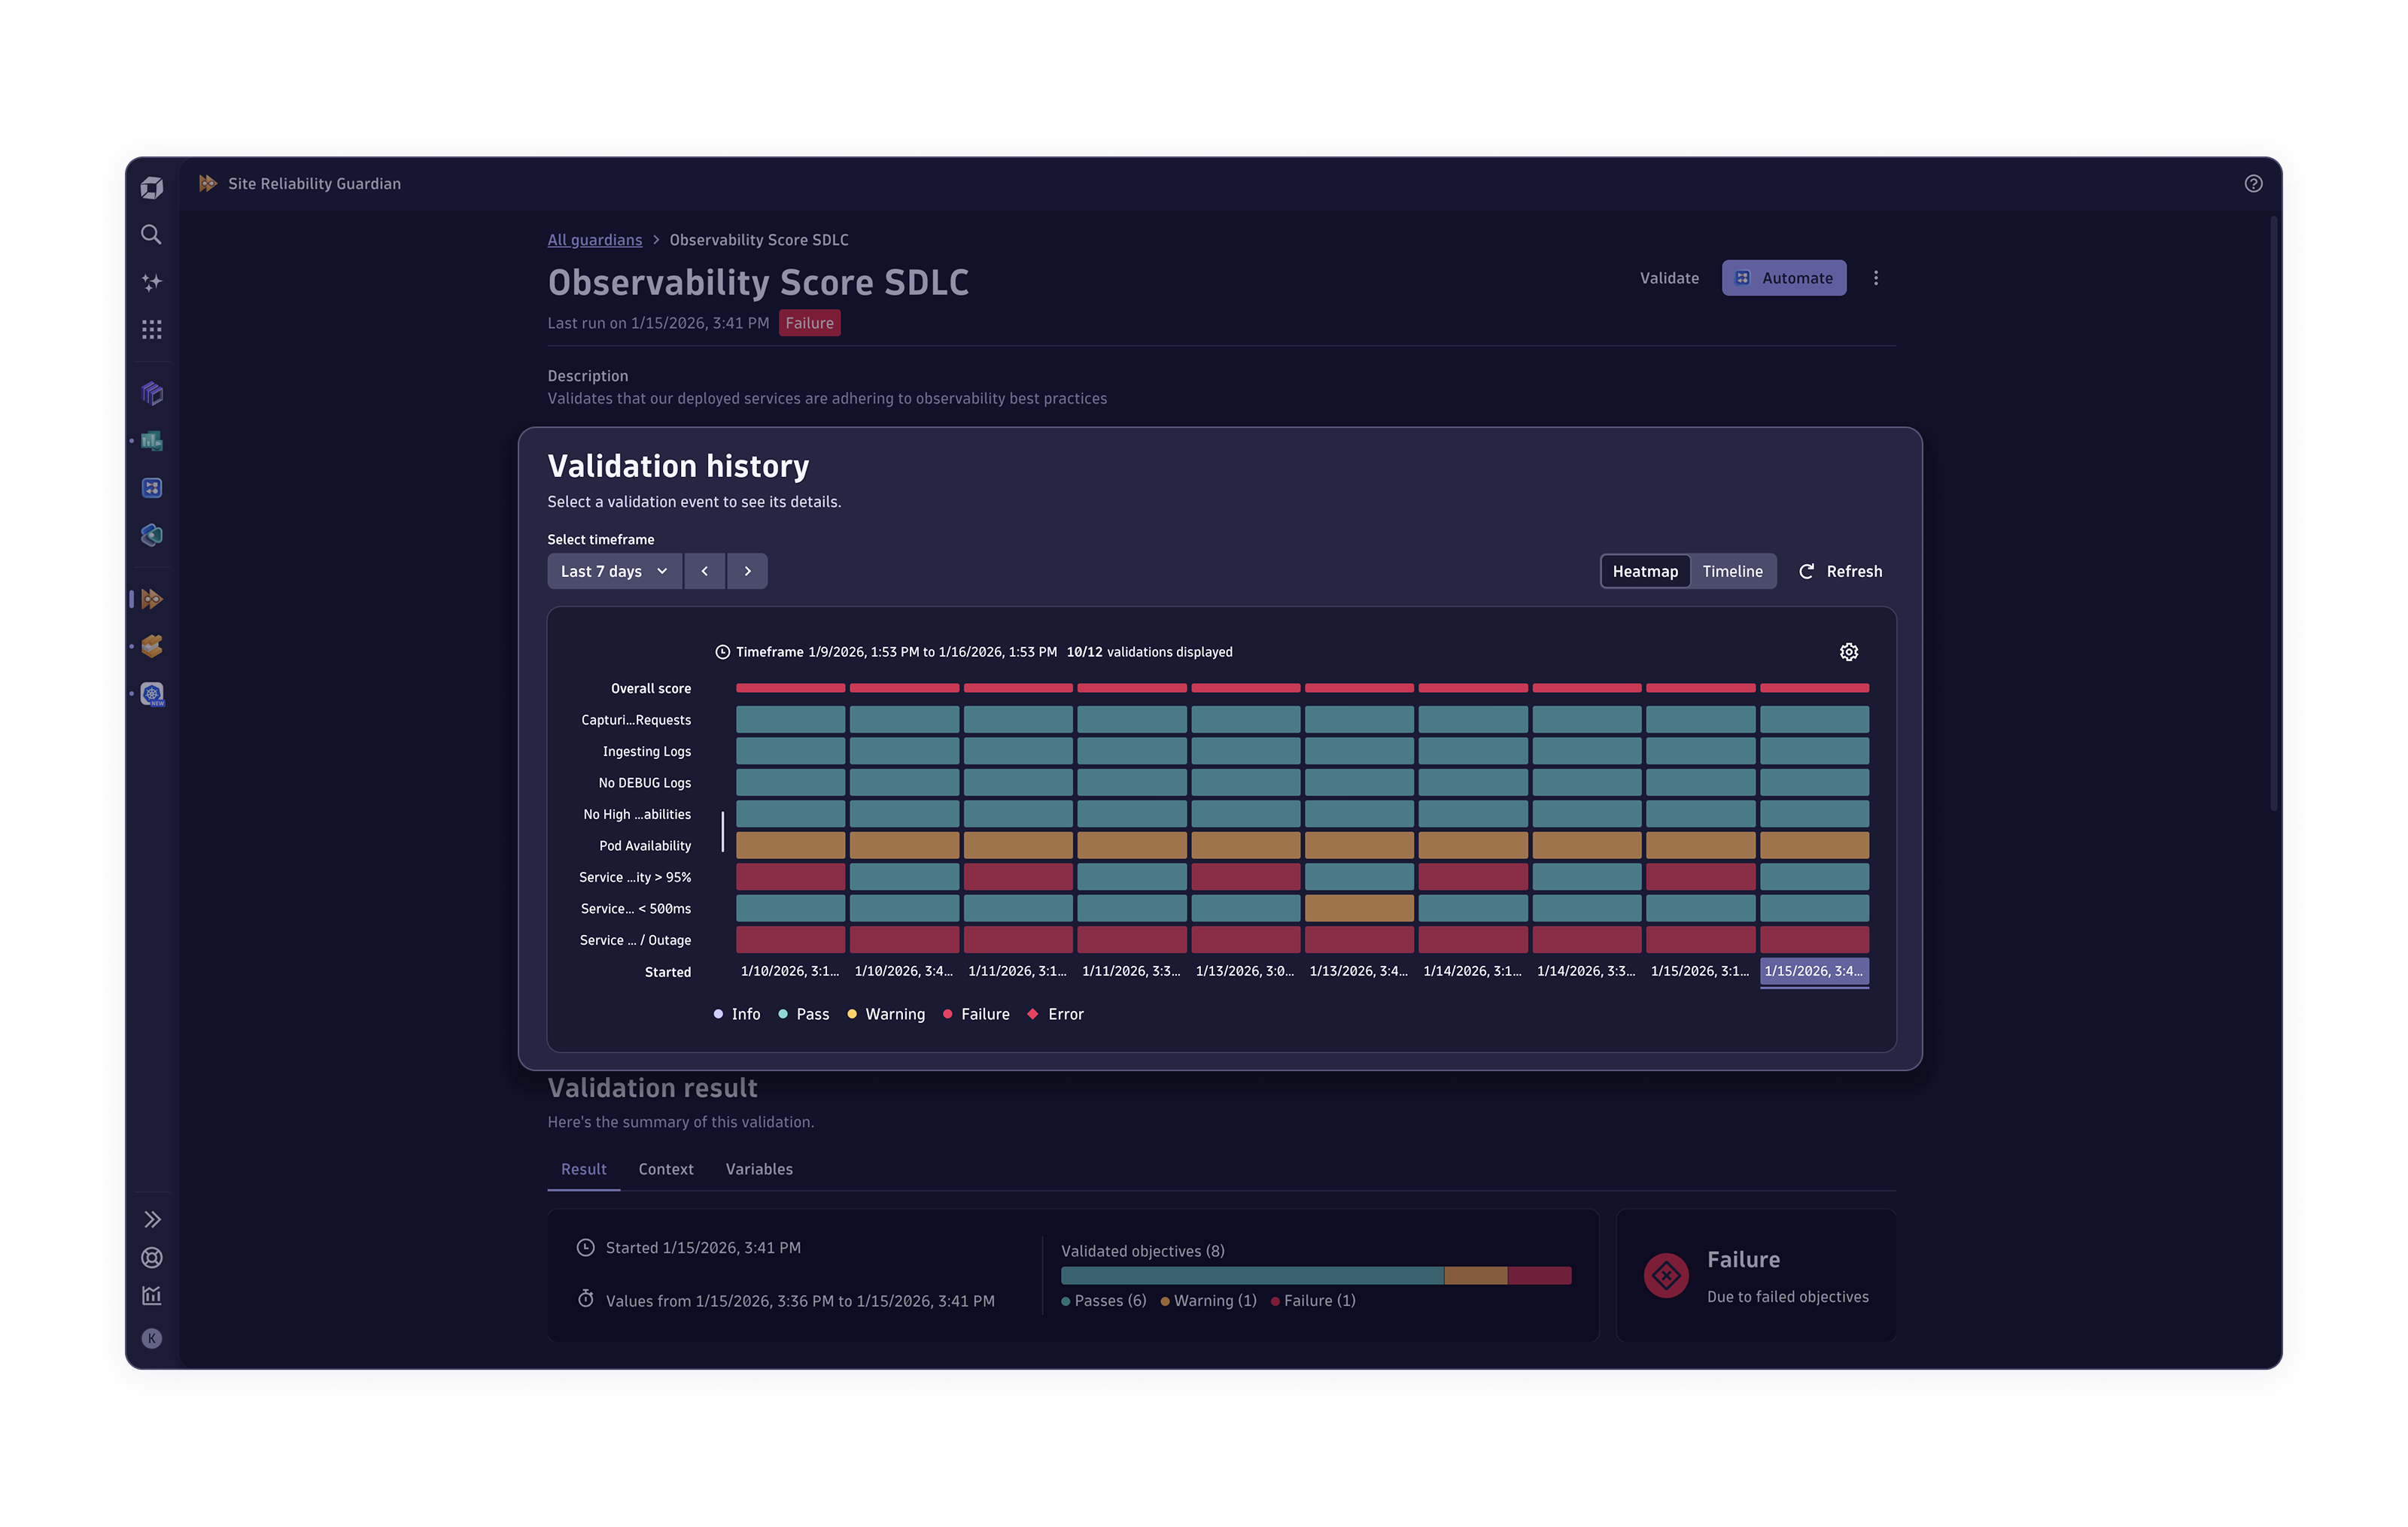Screen dimensions: 2408x1527
Task: Click the heatmap settings gear icon
Action: pyautogui.click(x=1848, y=651)
